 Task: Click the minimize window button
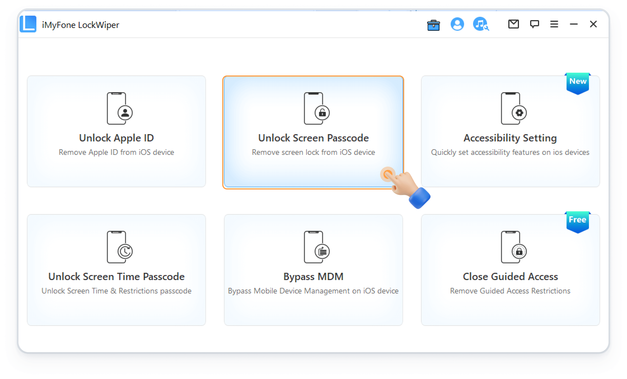click(573, 25)
